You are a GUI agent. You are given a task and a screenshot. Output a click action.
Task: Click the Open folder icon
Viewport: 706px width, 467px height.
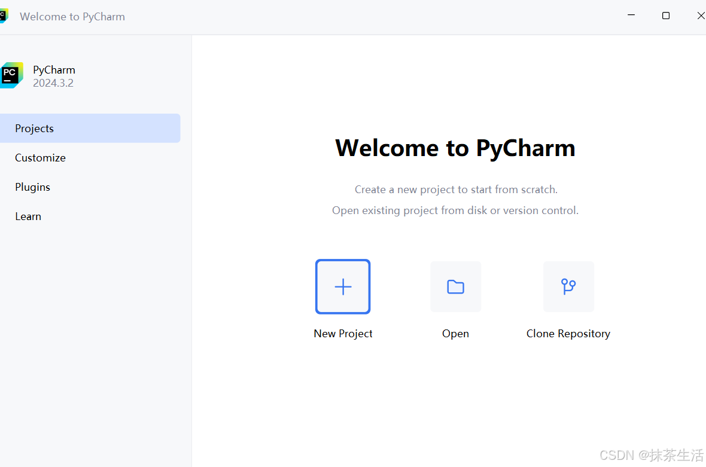pos(456,286)
